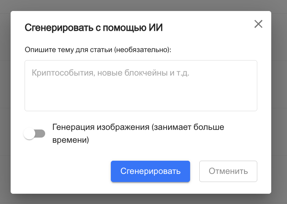Click the text занимает больше времени

coord(187,128)
